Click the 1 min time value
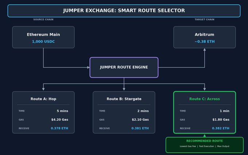The image size is (248, 155). [224, 111]
